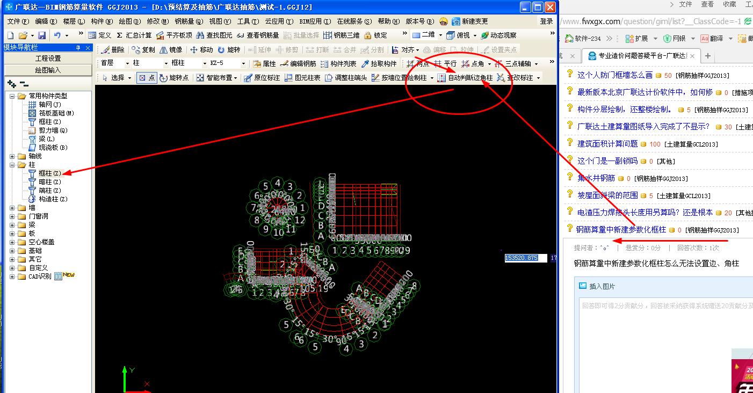Collapse the 柱 tree folder
The image size is (753, 393).
pyautogui.click(x=12, y=165)
